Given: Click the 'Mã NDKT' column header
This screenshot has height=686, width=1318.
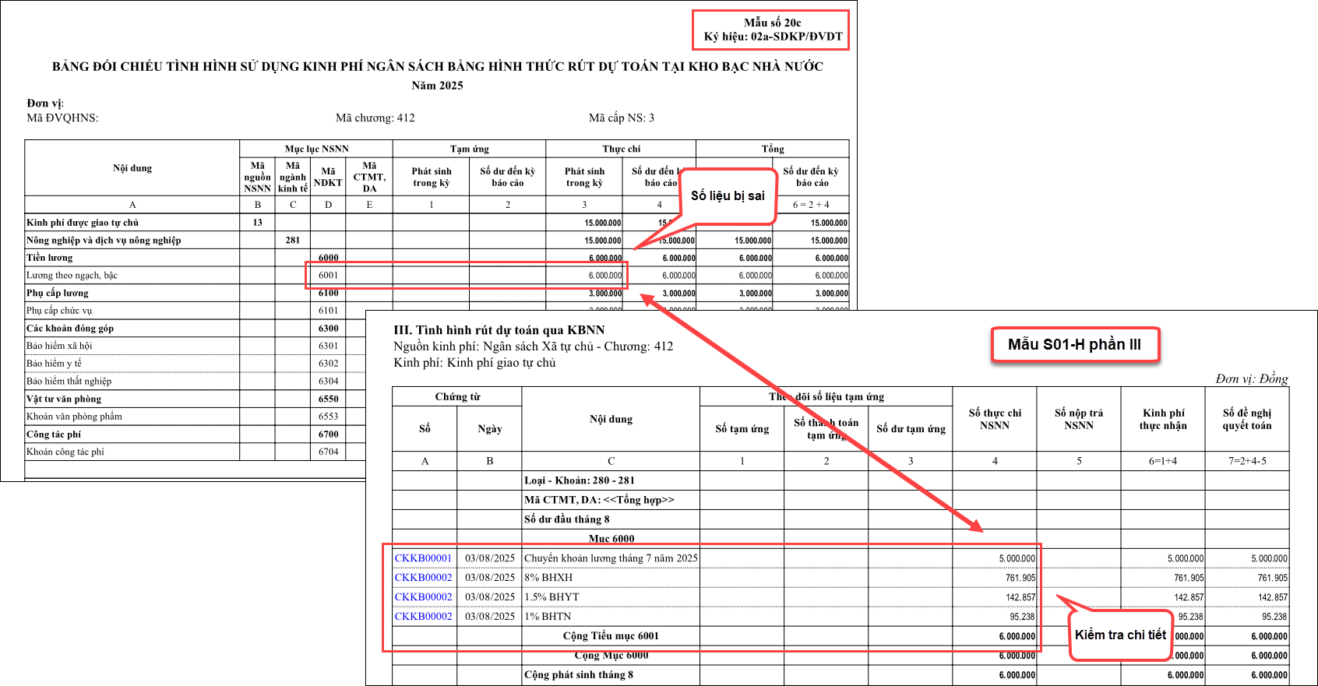Looking at the screenshot, I should pos(328,177).
